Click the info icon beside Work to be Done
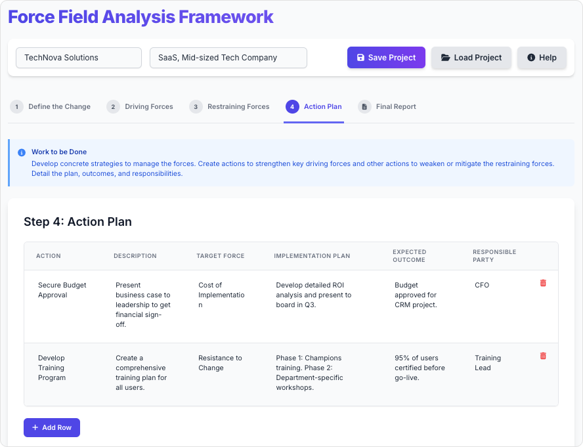Image resolution: width=583 pixels, height=447 pixels. (x=22, y=152)
